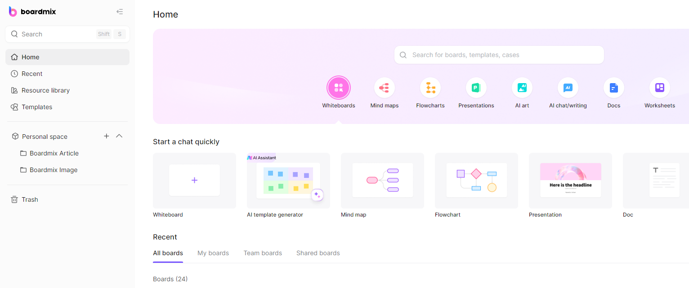
Task: Click the Boardmix logo
Action: tap(32, 11)
